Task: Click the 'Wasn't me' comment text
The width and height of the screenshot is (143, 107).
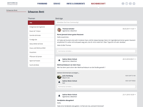Action: tap(66, 78)
